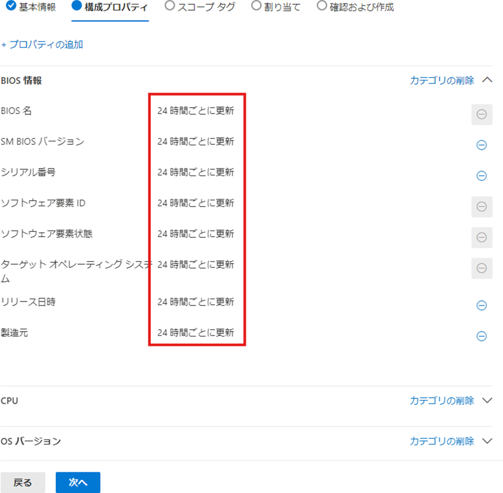Click the update interval for ソフトウェア要素 ID
The image size is (503, 493).
pos(196,203)
